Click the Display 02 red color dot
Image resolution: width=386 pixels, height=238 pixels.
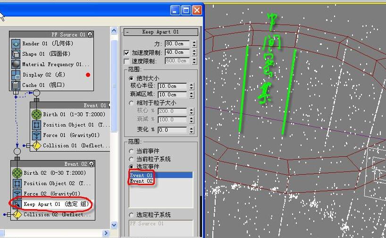88,75
